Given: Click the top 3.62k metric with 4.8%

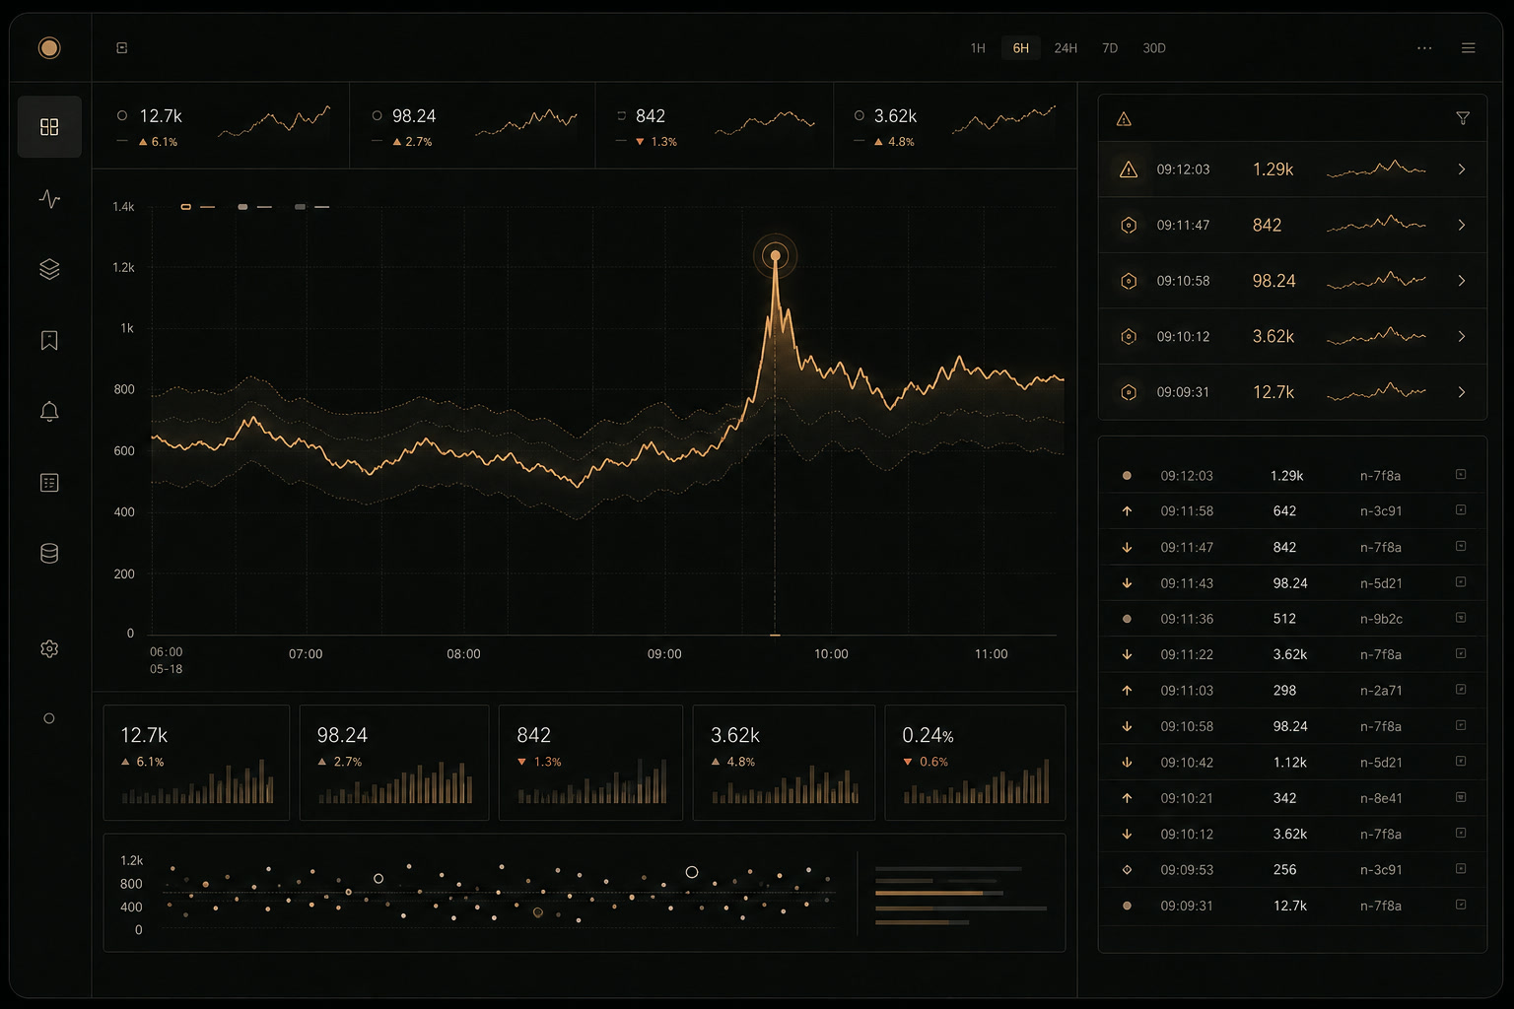Looking at the screenshot, I should (954, 126).
